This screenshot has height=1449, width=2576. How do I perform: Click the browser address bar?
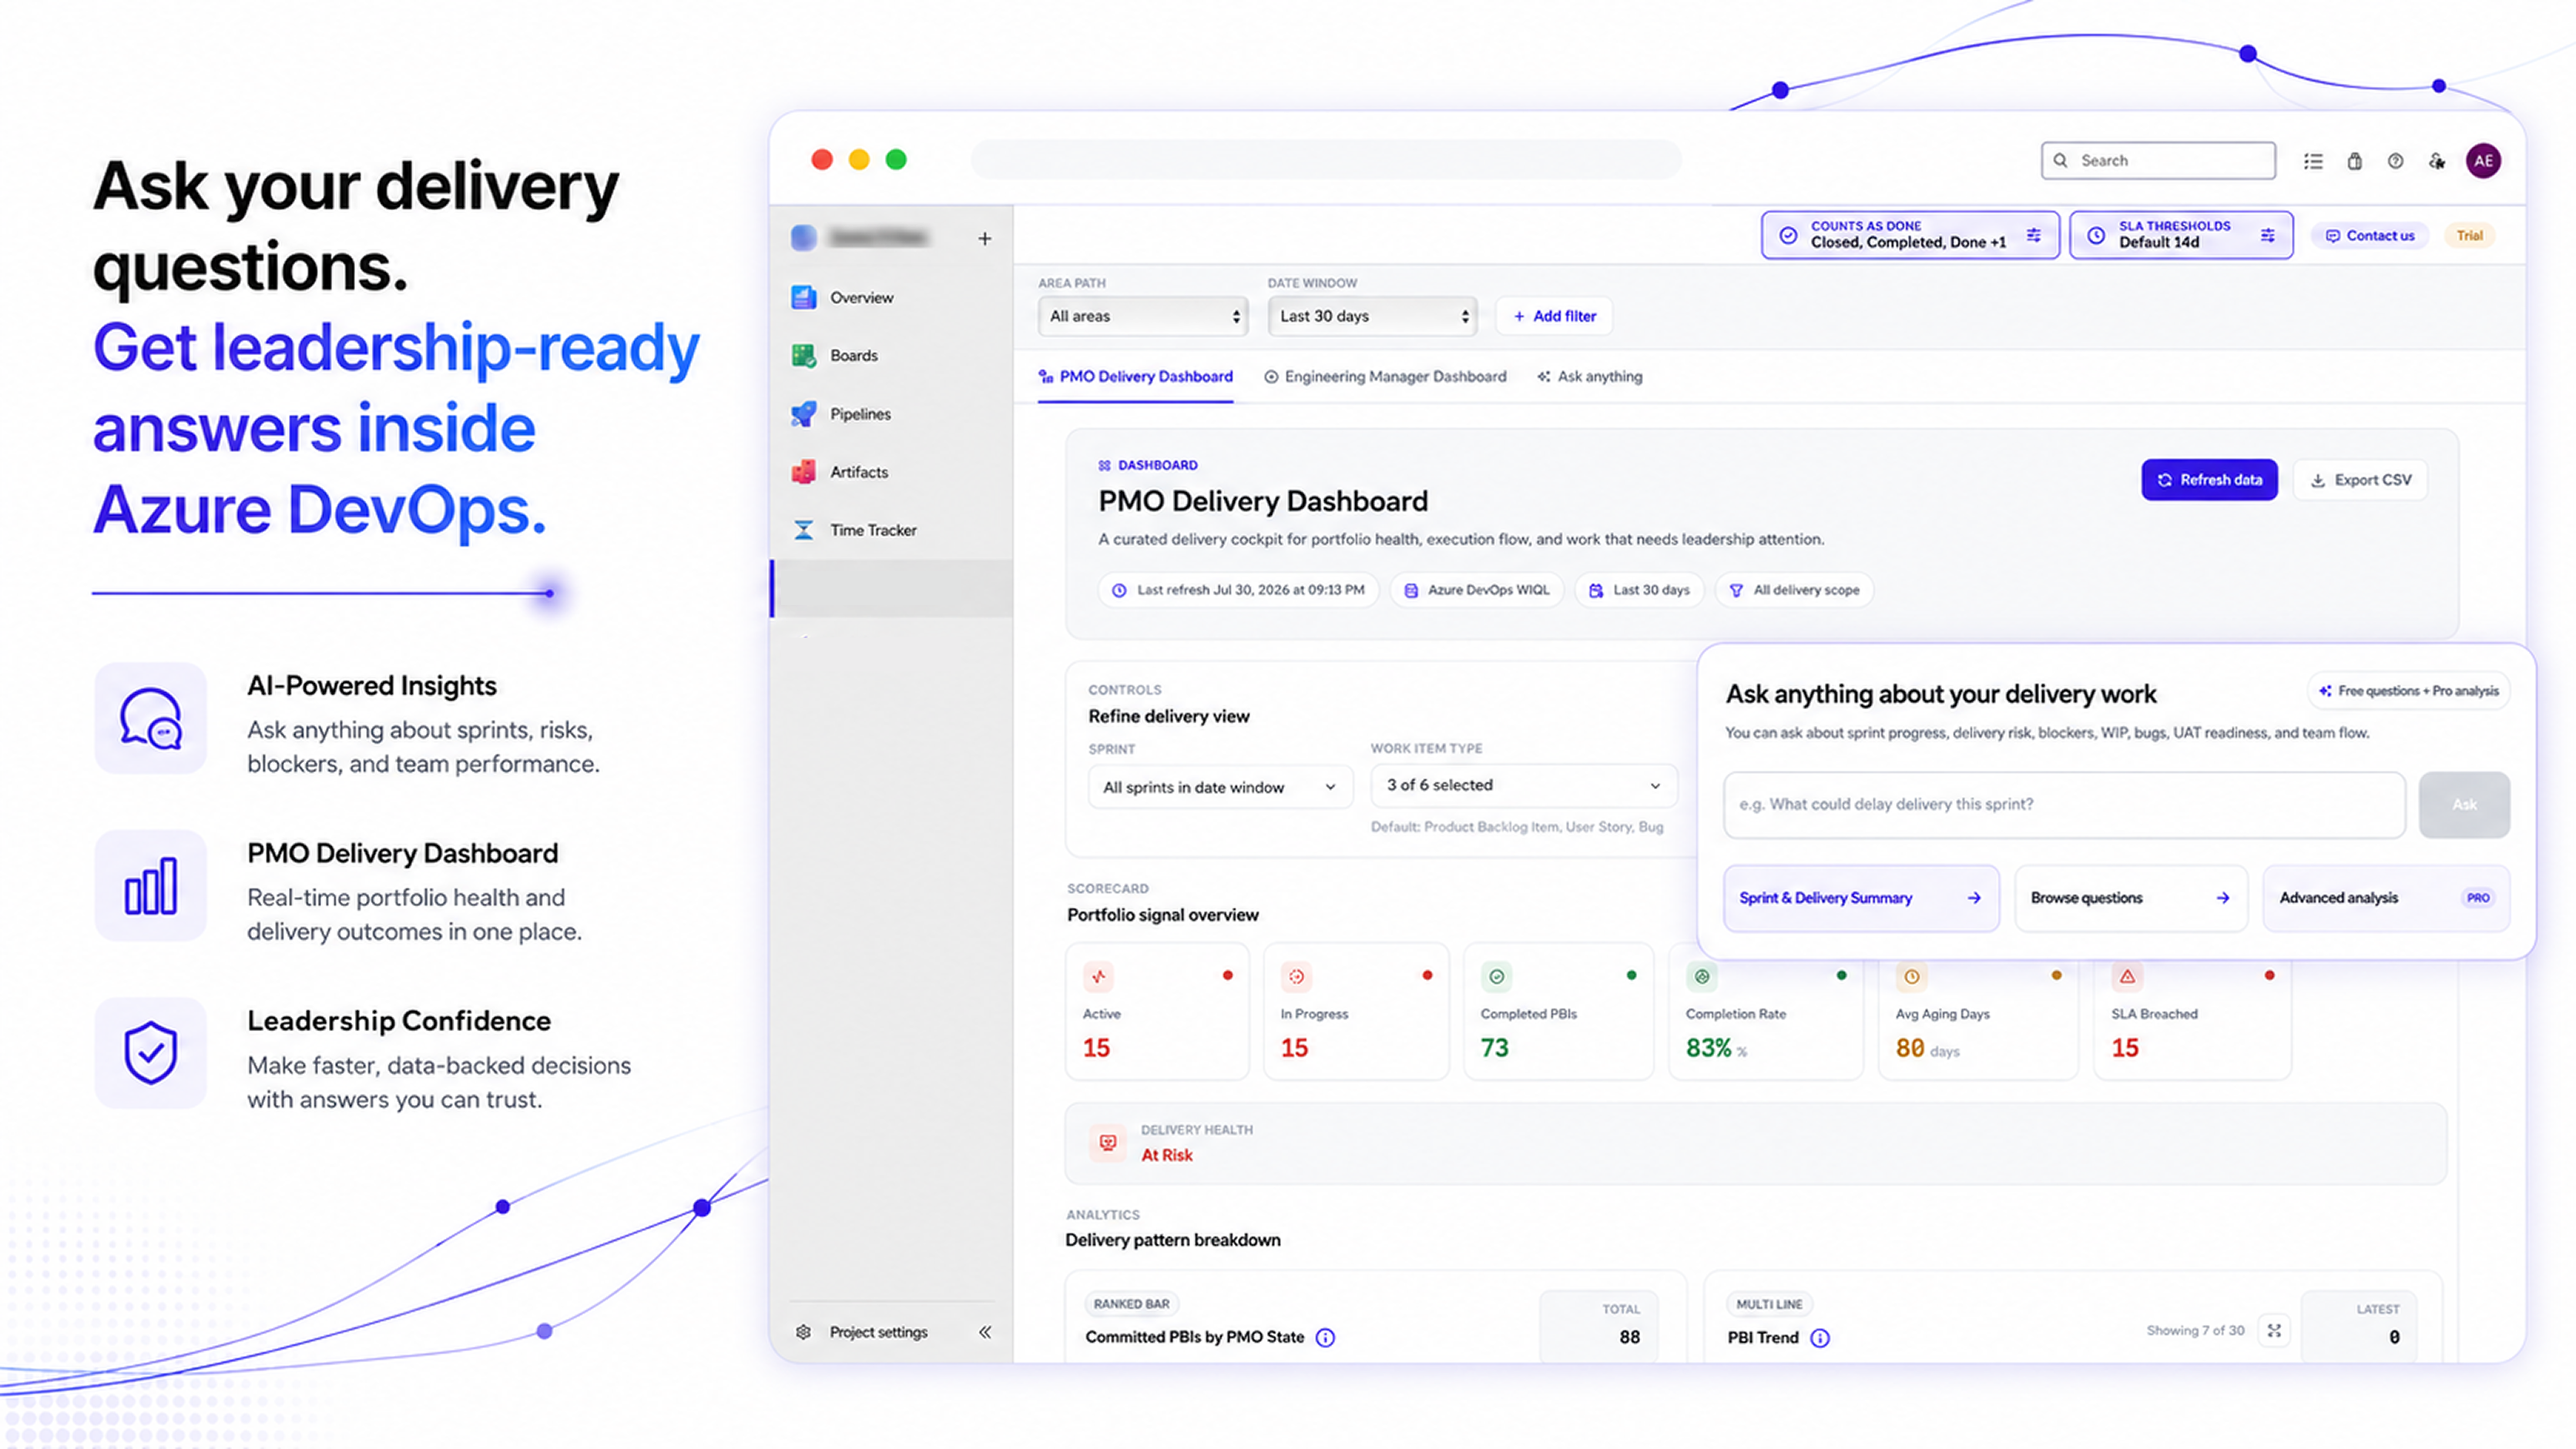[1326, 160]
